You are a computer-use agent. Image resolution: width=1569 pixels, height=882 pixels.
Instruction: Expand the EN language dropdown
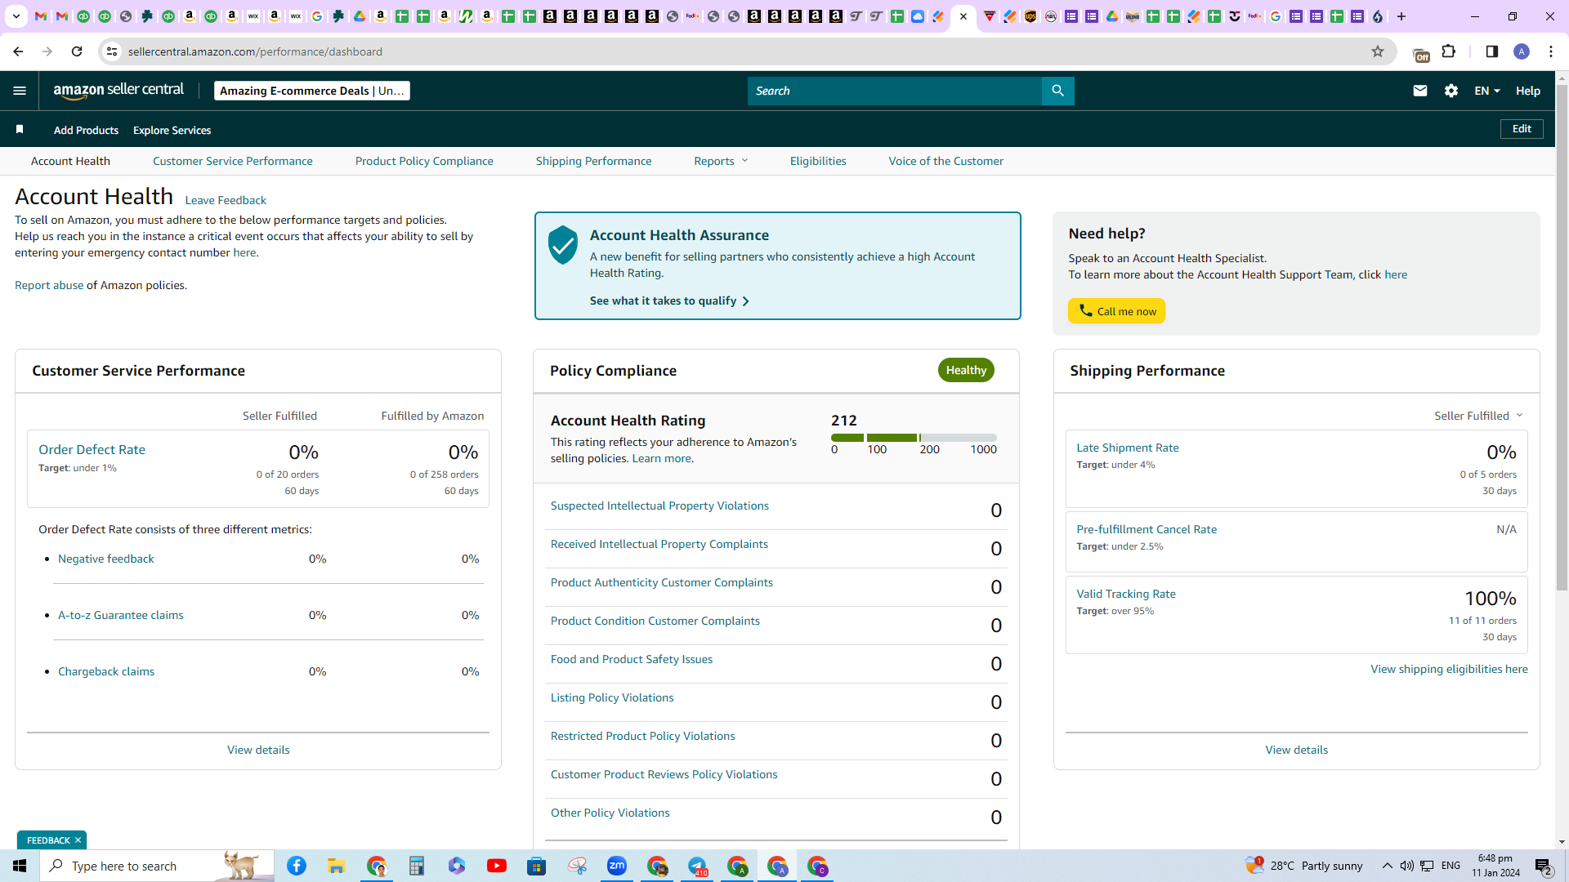pyautogui.click(x=1487, y=91)
